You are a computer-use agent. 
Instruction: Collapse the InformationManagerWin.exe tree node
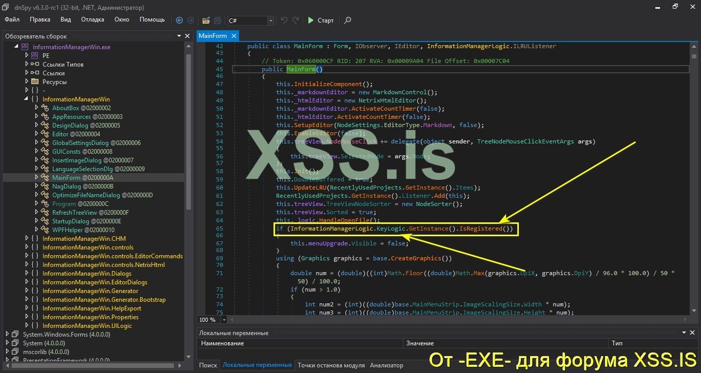pos(17,47)
